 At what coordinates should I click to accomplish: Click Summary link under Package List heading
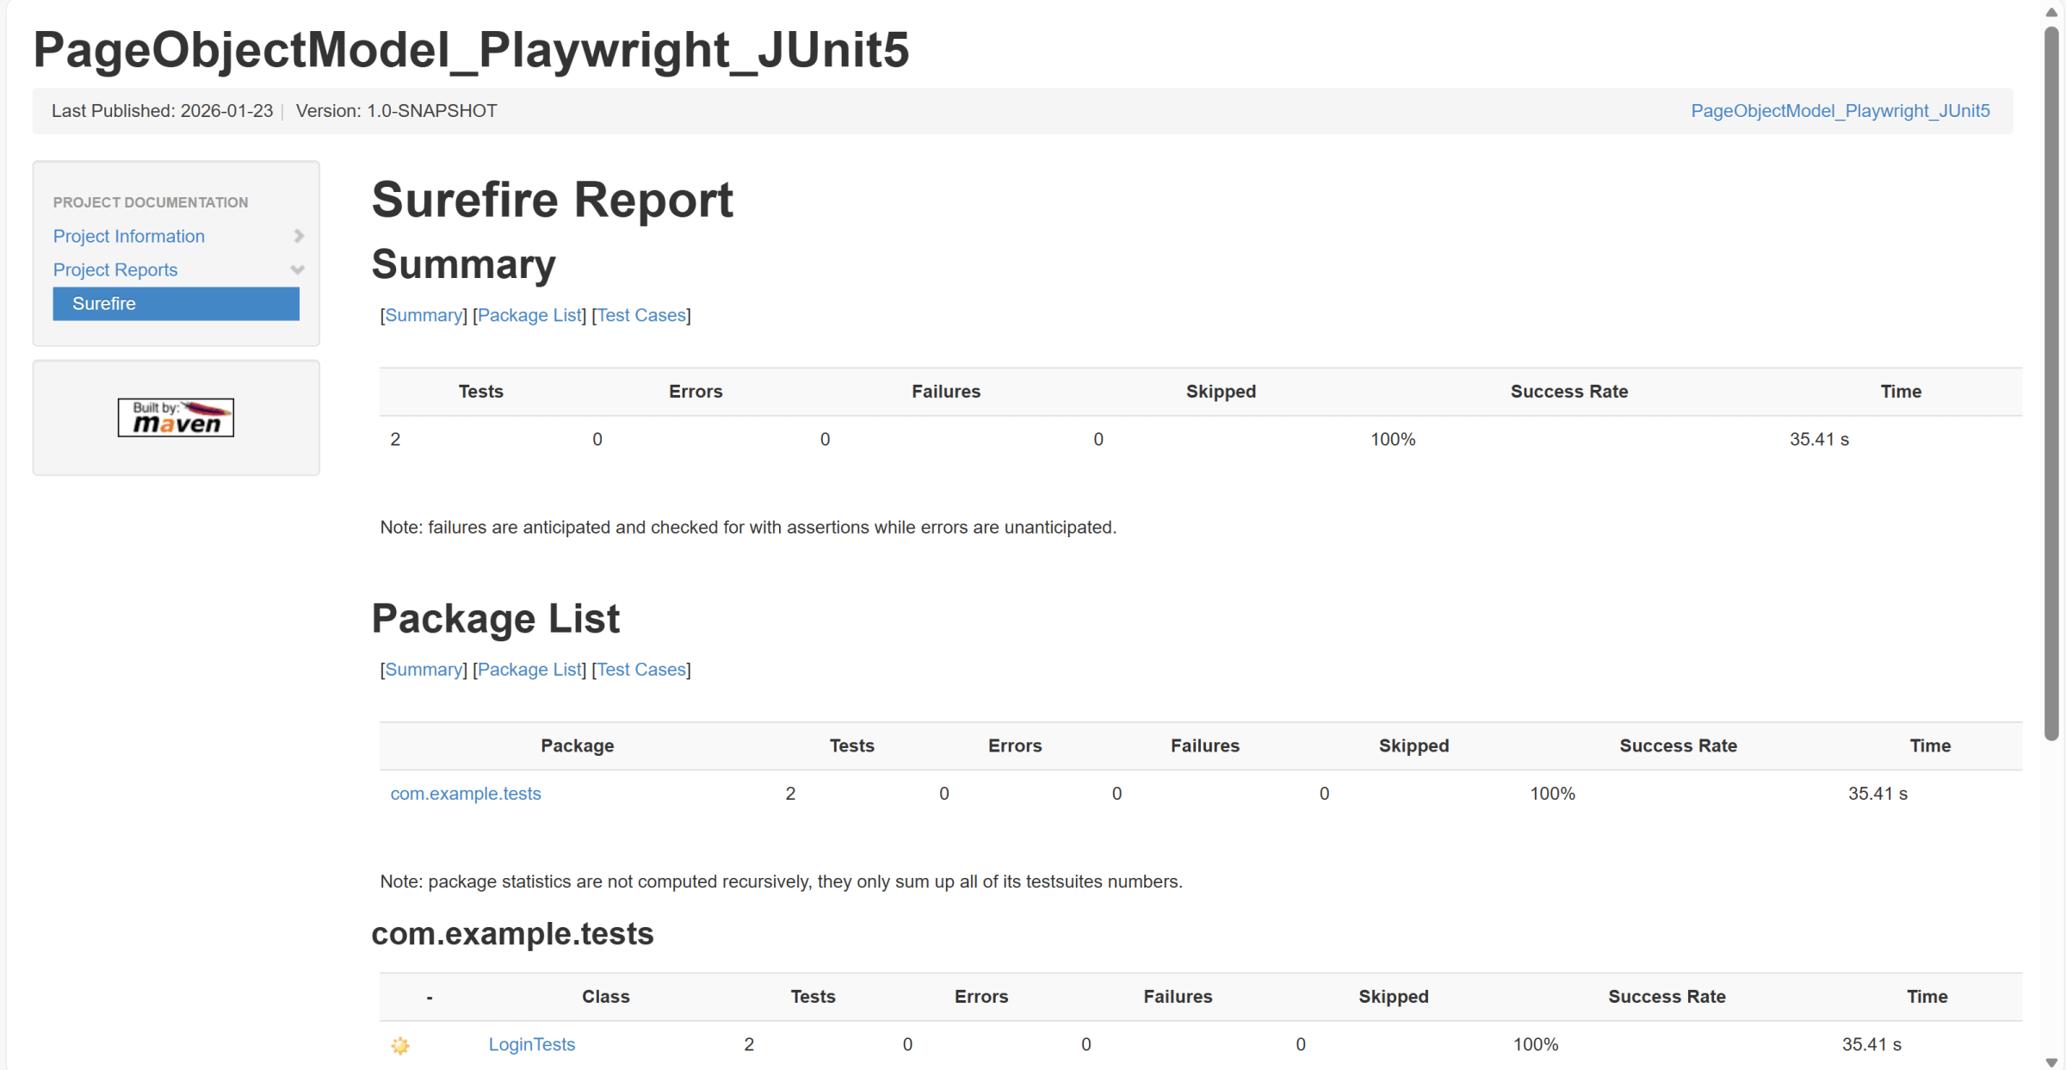[x=424, y=670]
